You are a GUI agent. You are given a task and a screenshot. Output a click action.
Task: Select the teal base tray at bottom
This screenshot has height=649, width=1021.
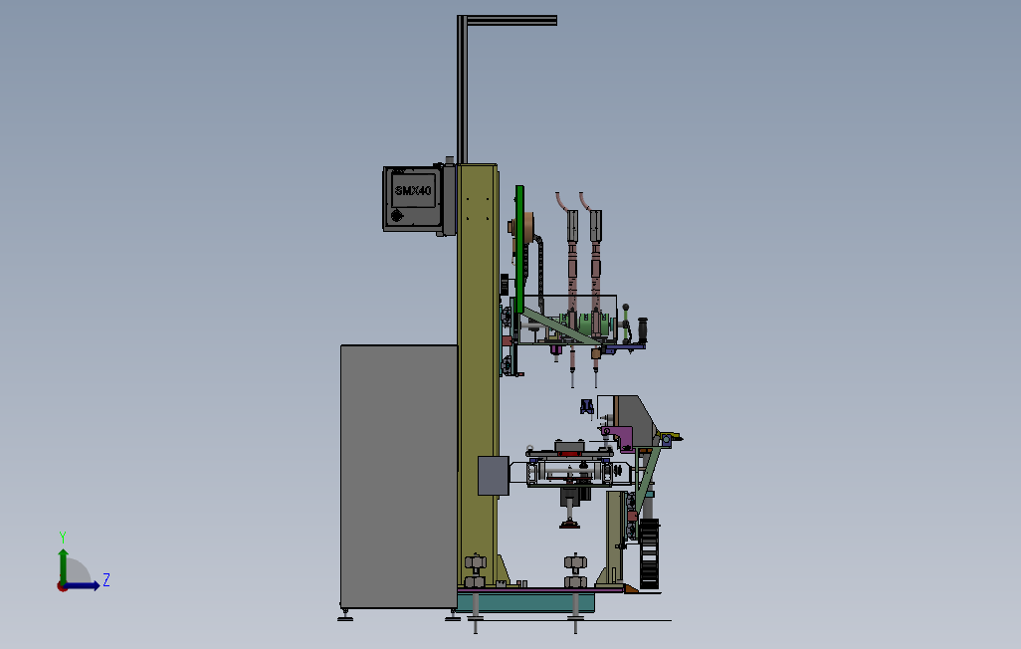(x=526, y=601)
